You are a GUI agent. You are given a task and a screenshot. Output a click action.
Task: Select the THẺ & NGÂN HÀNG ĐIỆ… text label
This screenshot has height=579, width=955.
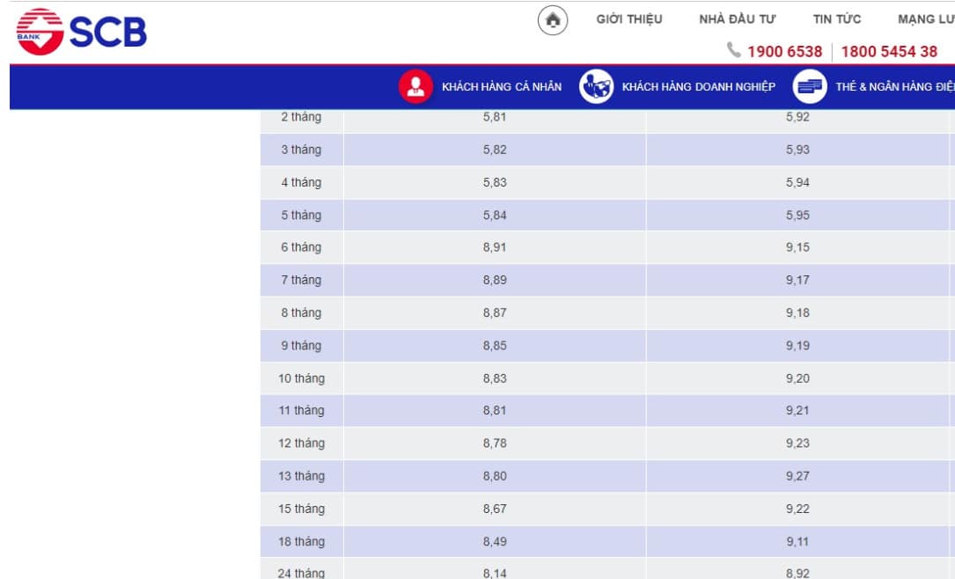[894, 87]
